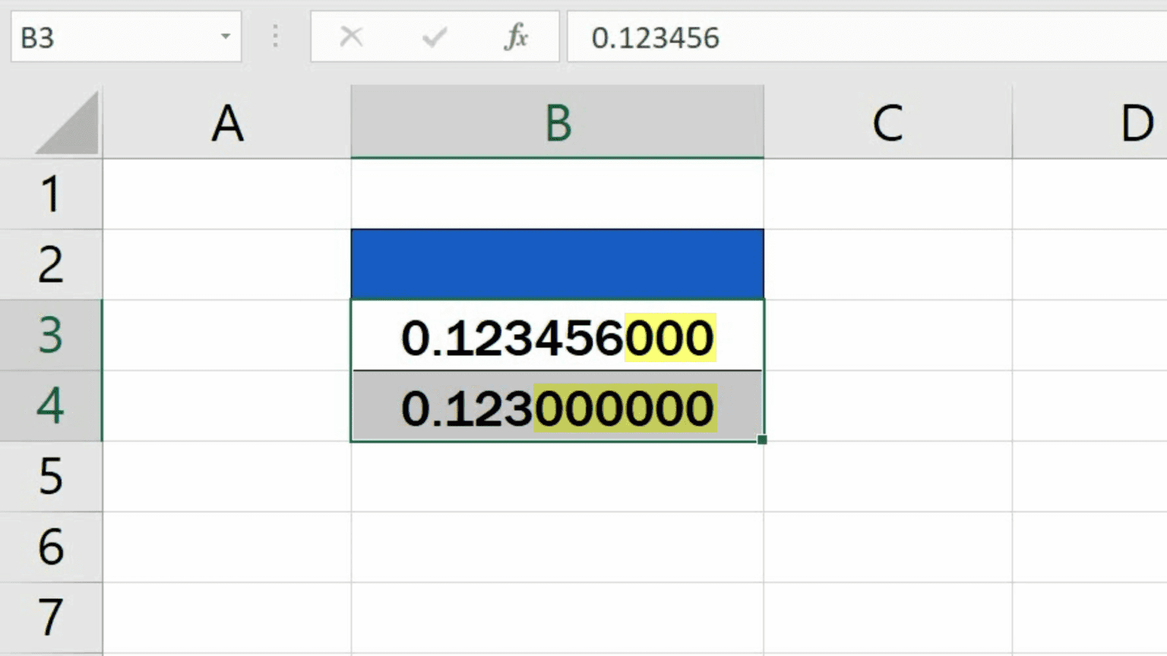
Task: Select column C header
Action: point(887,123)
